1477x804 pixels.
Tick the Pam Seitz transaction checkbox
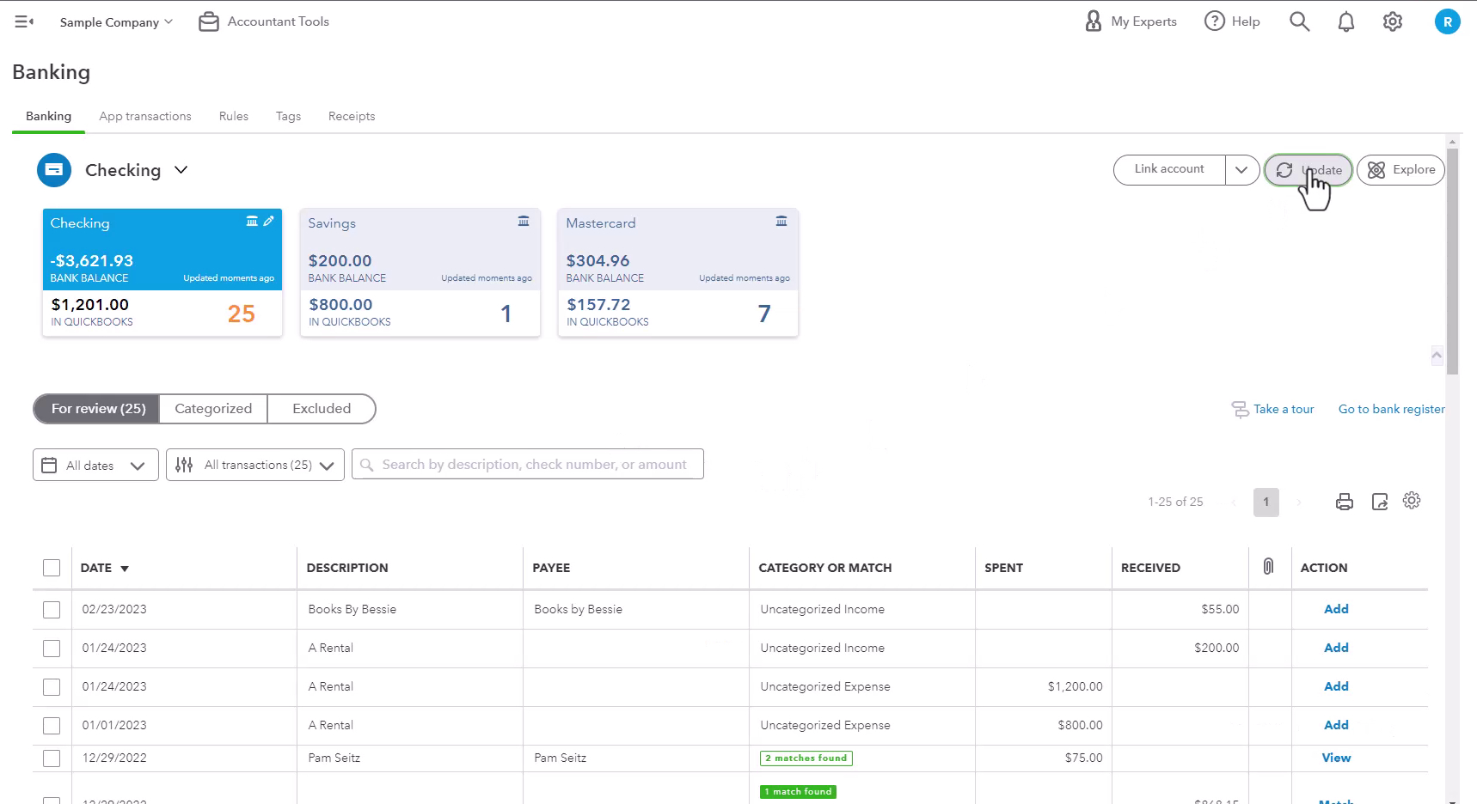(52, 758)
